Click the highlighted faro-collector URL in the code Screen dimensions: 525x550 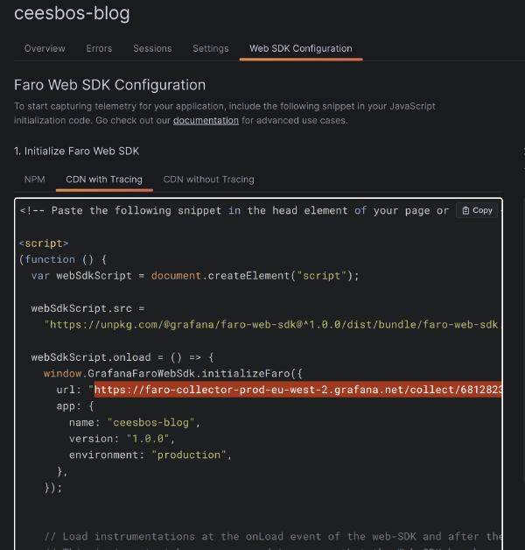(297, 390)
